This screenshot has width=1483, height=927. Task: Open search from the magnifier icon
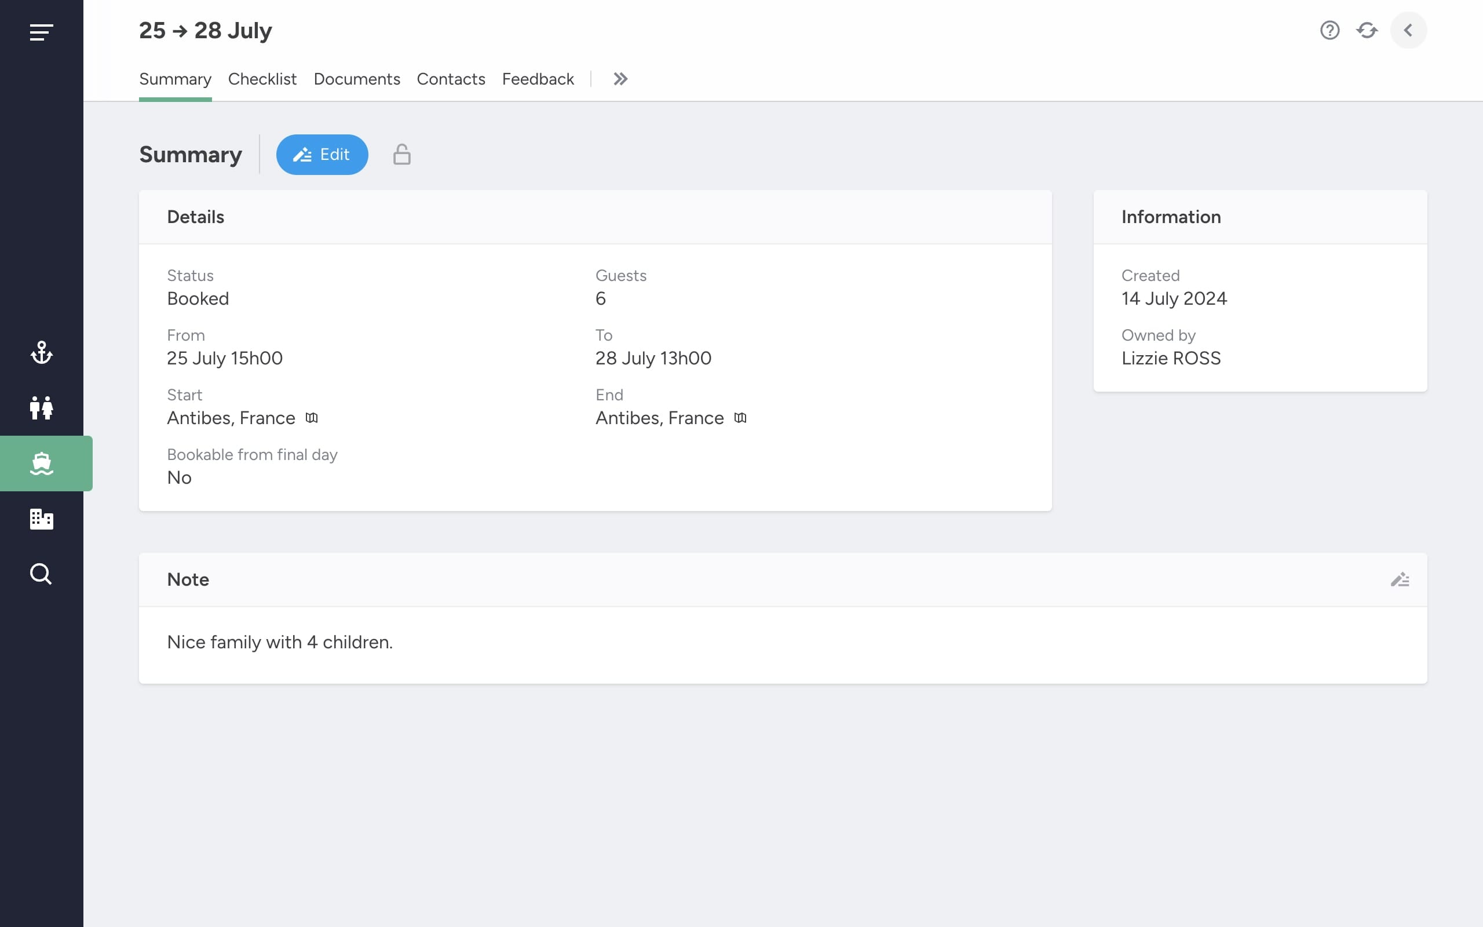click(41, 574)
